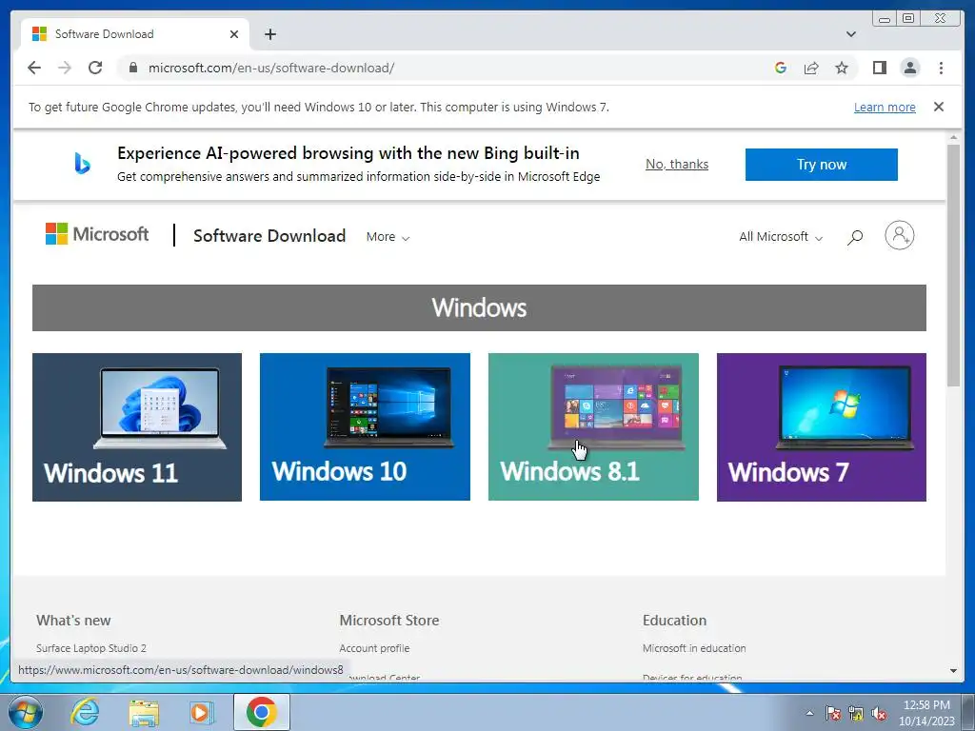Open a new tab with plus button
This screenshot has width=975, height=731.
click(269, 34)
